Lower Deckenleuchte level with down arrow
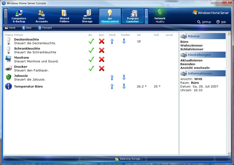Viewport: 234px width, 165px height. point(124,41)
